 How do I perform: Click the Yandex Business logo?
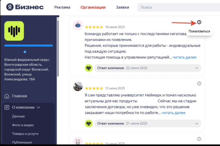tap(25, 7)
